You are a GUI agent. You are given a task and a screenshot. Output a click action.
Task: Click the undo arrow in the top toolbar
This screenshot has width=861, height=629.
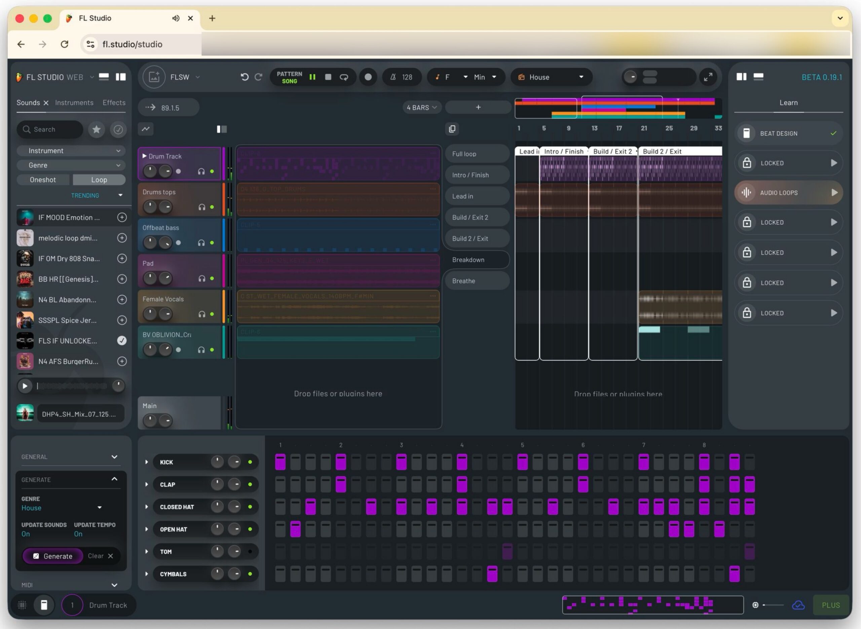tap(245, 77)
